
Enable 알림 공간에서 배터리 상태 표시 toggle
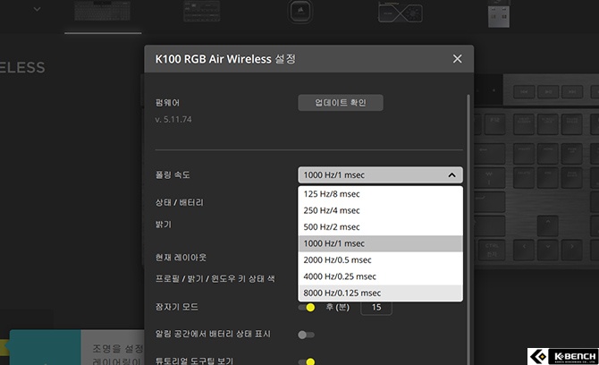pyautogui.click(x=306, y=335)
